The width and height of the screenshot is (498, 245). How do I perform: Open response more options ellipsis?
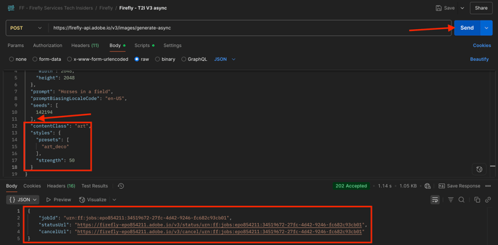[488, 186]
